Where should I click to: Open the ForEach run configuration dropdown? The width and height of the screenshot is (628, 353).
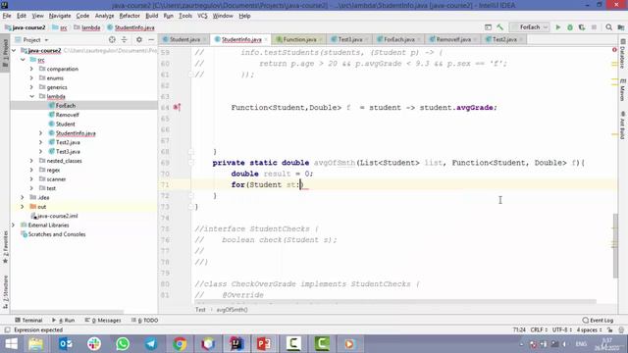[530, 27]
